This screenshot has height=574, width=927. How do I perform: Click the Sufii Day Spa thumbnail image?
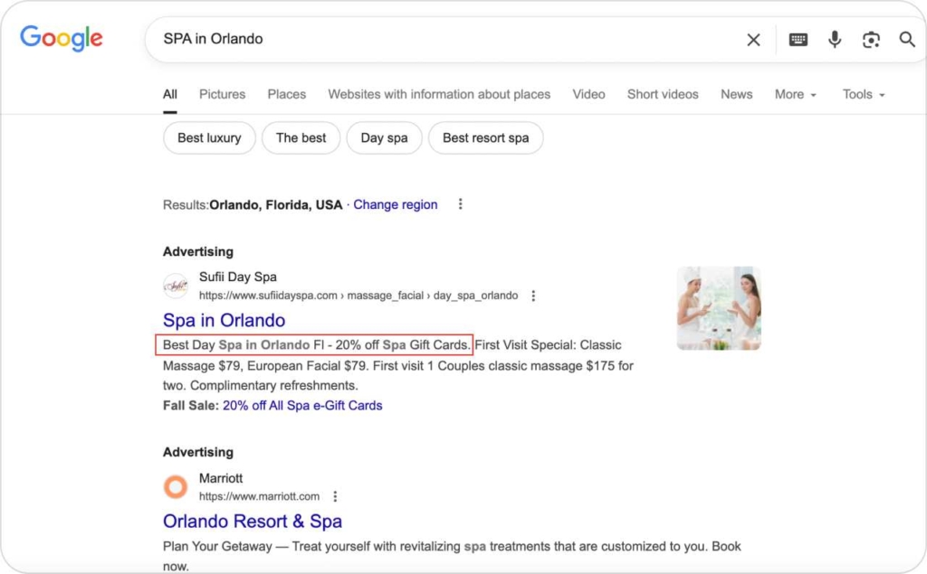pos(719,308)
